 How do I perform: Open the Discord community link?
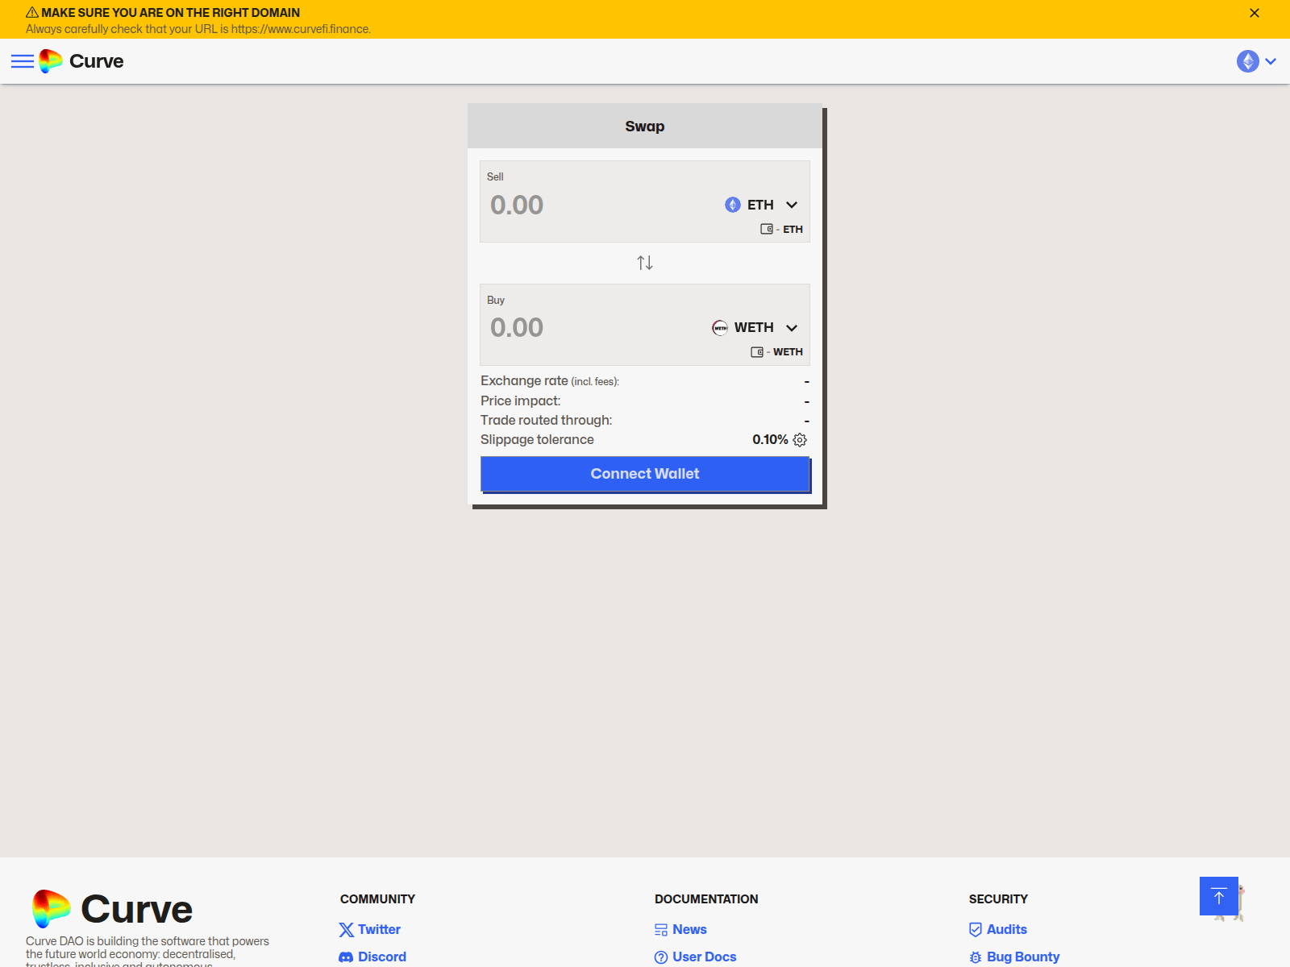(372, 957)
